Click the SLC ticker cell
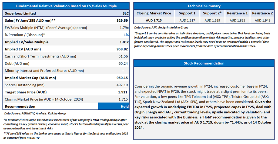The height and width of the screenshot is (144, 278). click(125, 13)
